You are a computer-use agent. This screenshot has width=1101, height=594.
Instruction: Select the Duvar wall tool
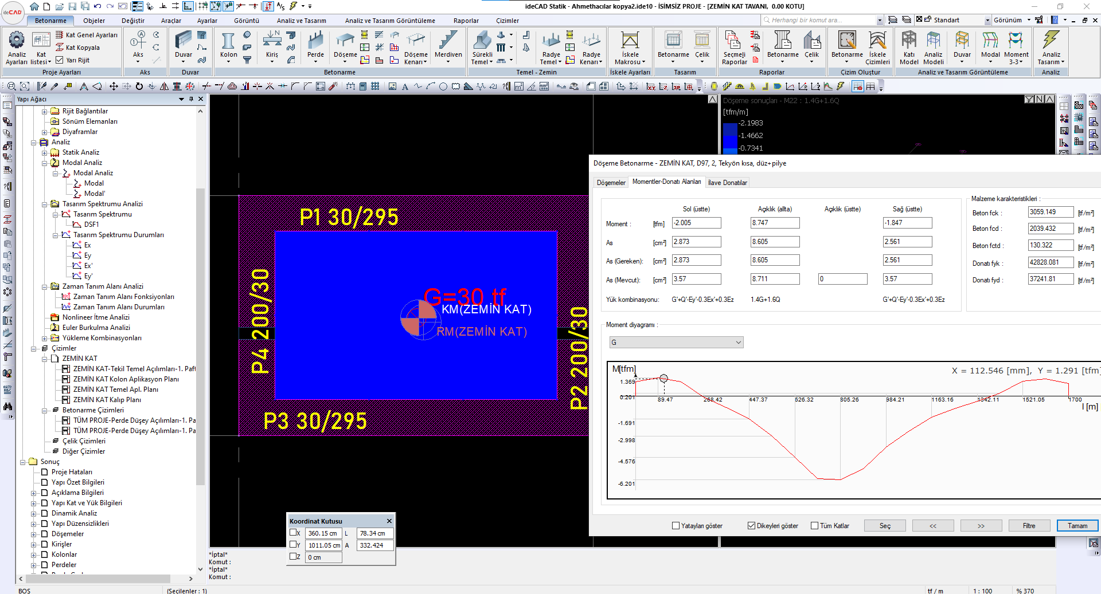coord(183,47)
